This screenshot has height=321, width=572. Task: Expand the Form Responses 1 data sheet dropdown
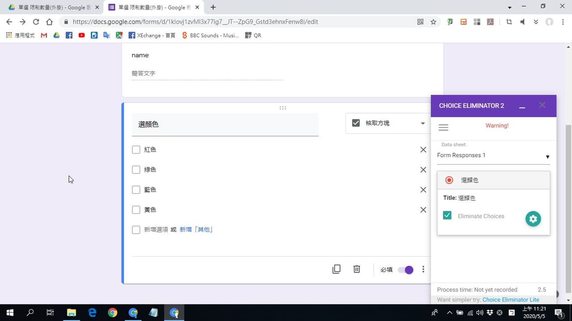(x=493, y=156)
